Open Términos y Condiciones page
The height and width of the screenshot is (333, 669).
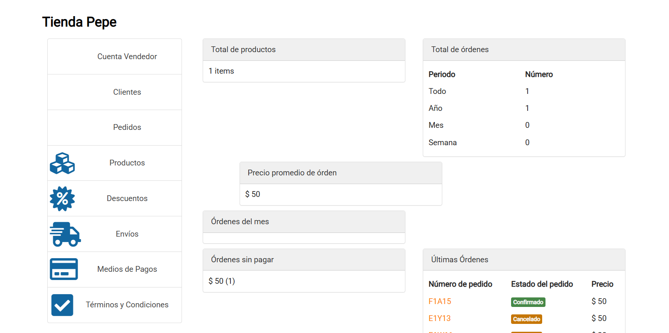[x=127, y=305]
